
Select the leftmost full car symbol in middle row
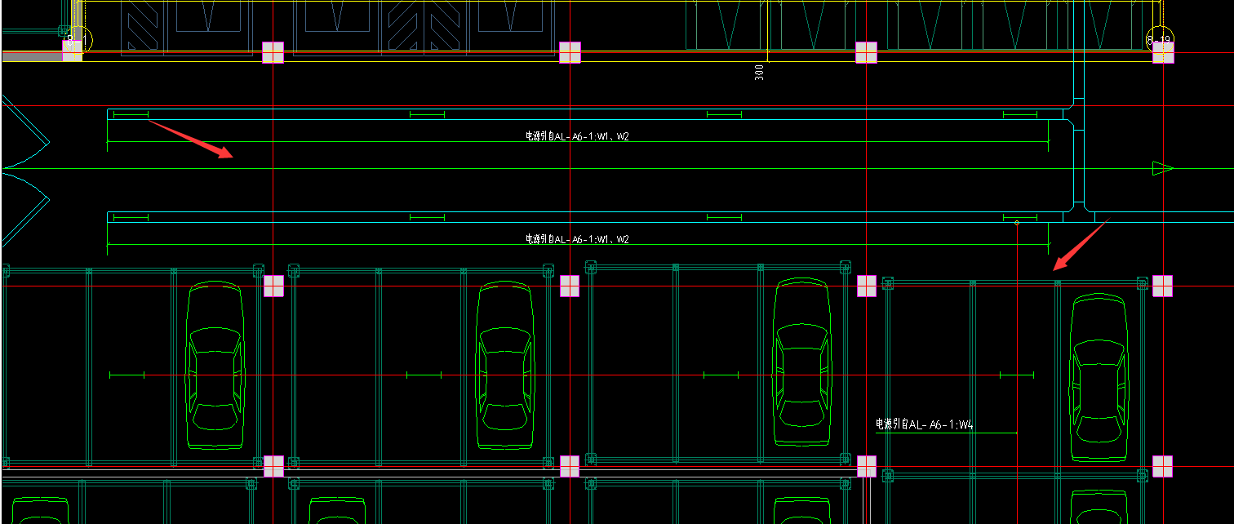[x=215, y=365]
